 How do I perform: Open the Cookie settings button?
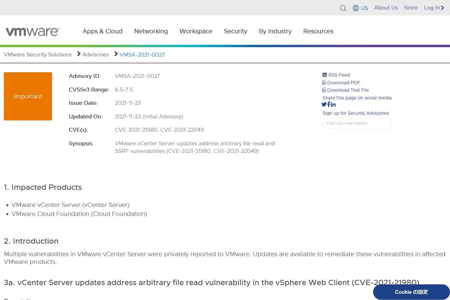click(x=411, y=292)
